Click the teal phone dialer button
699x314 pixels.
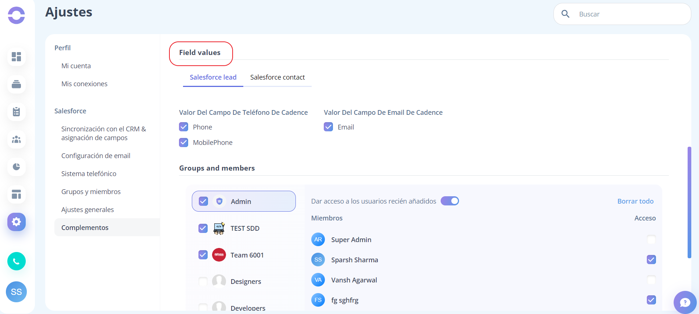pyautogui.click(x=16, y=261)
